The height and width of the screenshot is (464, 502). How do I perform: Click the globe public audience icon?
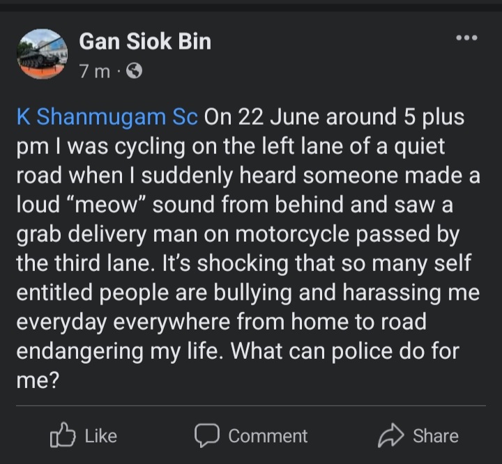135,71
